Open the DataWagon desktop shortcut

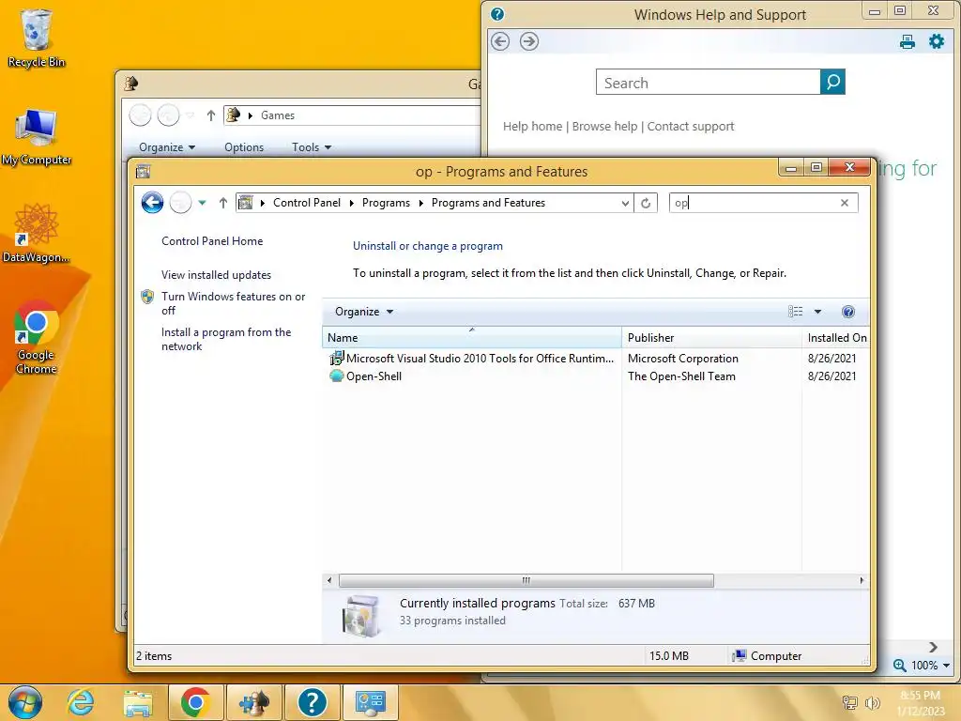coord(36,233)
